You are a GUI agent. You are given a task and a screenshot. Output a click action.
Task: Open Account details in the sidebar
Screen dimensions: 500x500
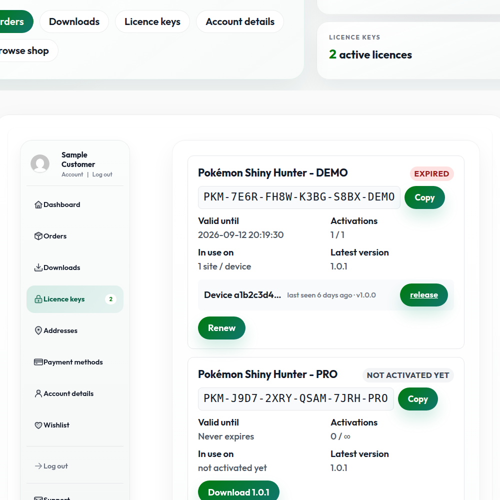pyautogui.click(x=75, y=393)
